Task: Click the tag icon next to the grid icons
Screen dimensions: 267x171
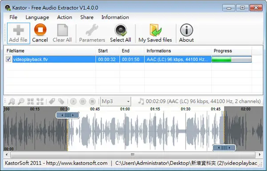Action: point(52,102)
